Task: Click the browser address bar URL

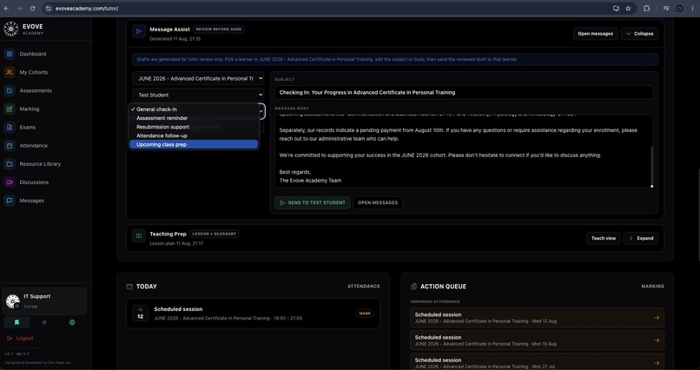Action: tap(87, 8)
